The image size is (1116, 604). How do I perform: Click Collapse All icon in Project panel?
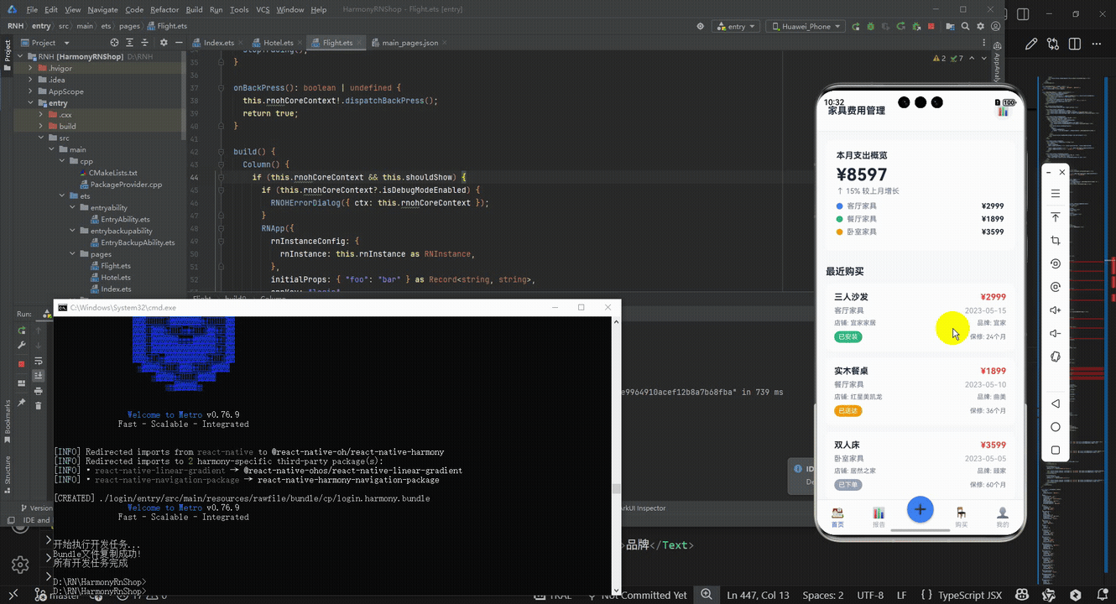[146, 43]
